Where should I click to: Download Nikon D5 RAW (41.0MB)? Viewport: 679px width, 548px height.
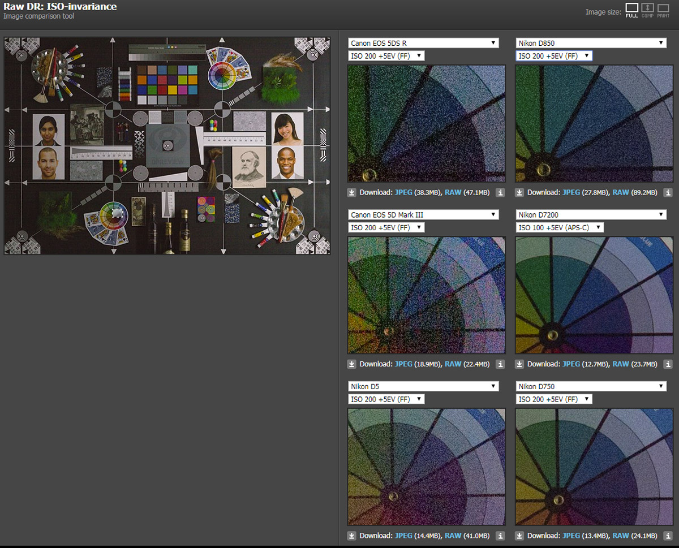coord(453,536)
